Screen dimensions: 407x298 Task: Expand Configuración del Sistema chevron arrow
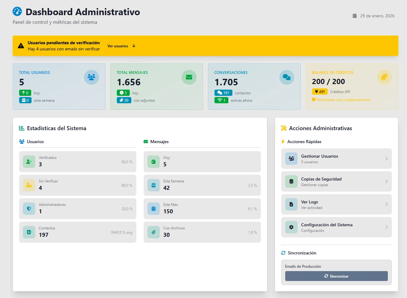[x=386, y=227]
